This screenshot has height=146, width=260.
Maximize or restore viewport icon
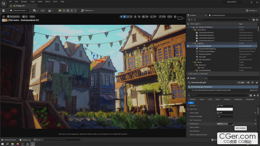pyautogui.click(x=175, y=17)
